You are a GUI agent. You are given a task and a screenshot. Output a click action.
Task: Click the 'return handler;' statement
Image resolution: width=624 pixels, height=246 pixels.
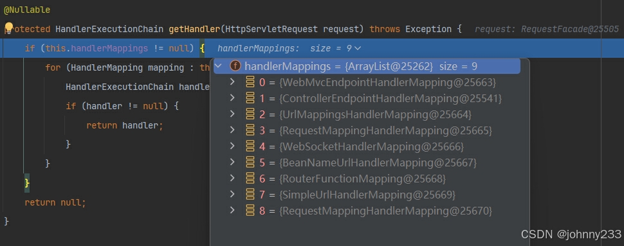click(125, 126)
